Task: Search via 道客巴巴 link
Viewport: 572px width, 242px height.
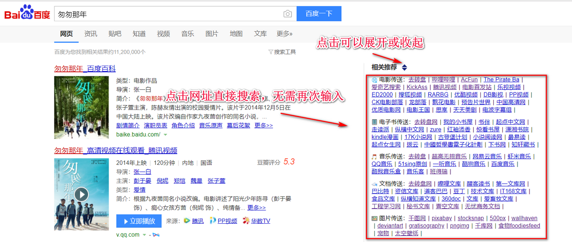Action: [436, 191]
